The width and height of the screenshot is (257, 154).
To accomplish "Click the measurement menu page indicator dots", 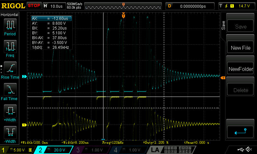I will [x=1, y=69].
